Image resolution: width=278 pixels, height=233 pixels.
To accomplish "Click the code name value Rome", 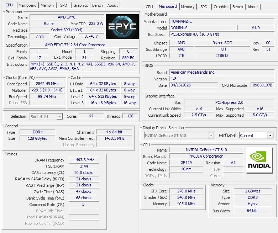I will 49,23.
